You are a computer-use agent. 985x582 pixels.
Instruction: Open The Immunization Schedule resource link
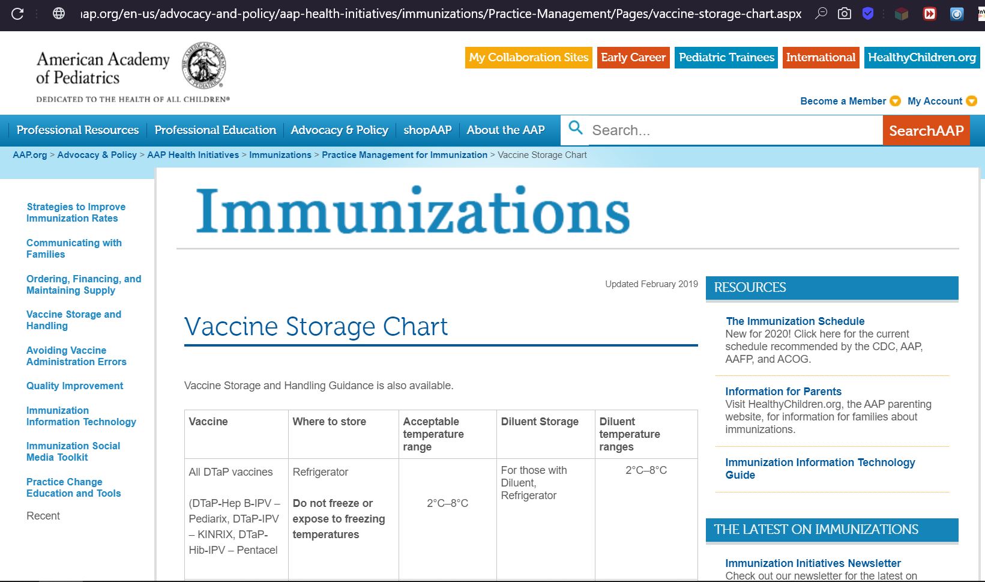pos(795,321)
